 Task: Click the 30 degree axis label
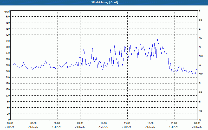pos(8,114)
